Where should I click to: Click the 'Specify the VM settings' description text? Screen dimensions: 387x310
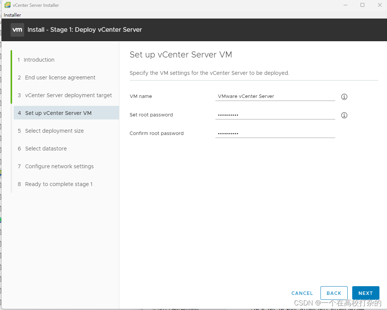[209, 73]
